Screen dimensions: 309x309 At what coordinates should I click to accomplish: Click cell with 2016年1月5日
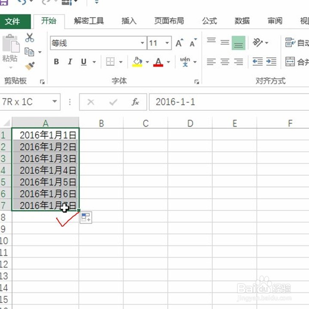(45, 182)
